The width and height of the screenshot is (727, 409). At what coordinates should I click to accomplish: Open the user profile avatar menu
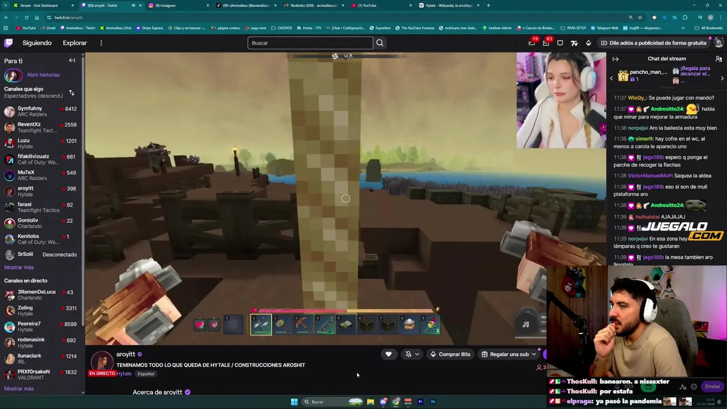coord(718,43)
